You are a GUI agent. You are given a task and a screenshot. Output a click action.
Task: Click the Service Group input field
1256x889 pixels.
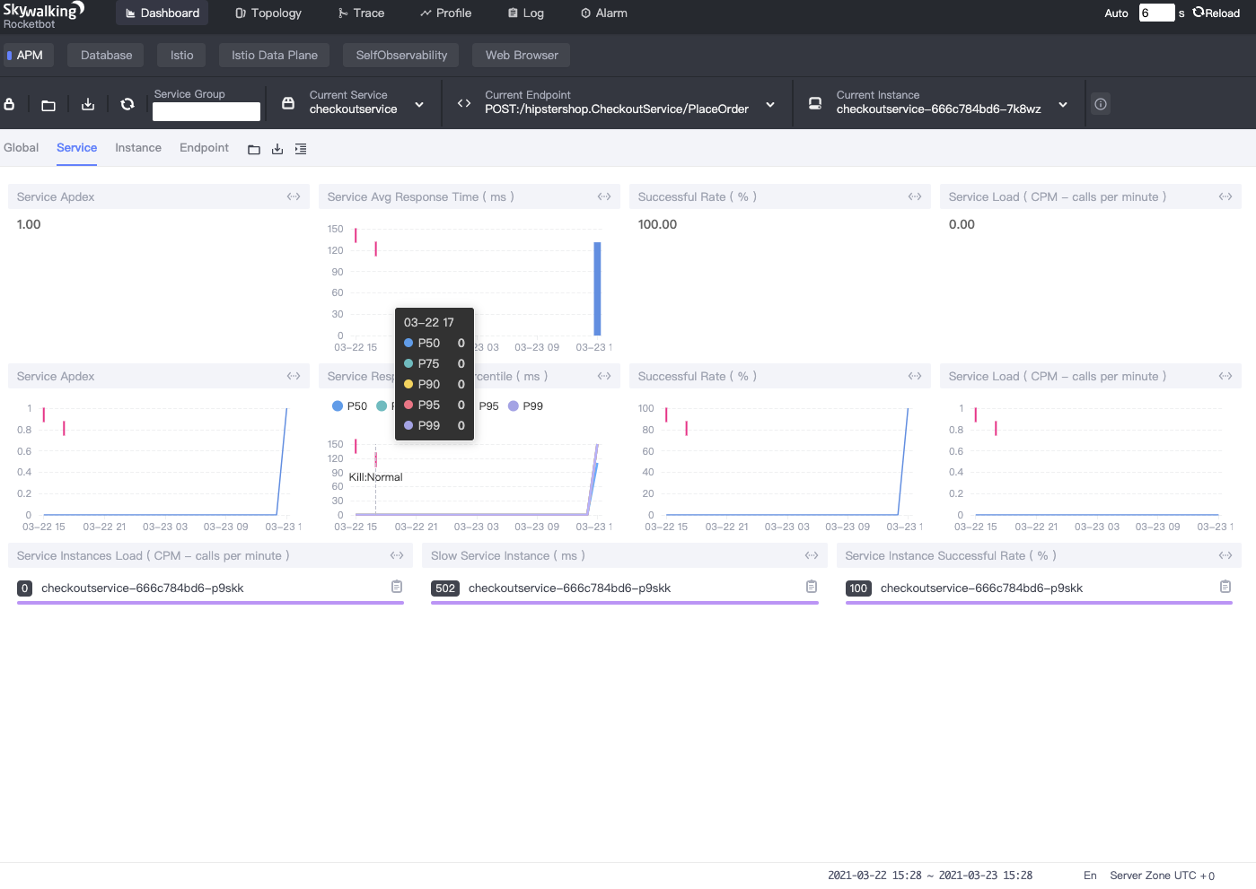[x=206, y=112]
